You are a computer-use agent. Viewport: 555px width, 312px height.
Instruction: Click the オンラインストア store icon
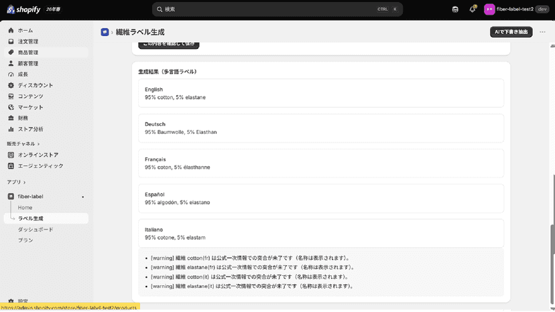11,155
